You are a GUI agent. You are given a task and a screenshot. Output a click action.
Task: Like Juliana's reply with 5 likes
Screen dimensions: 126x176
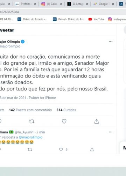61,149
